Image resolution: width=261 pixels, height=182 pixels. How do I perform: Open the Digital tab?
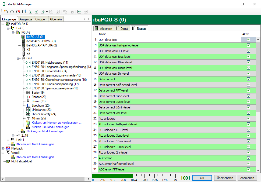click(122, 28)
